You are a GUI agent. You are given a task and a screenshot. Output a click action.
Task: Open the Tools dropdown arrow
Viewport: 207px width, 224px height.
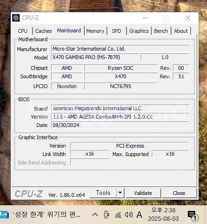120,193
